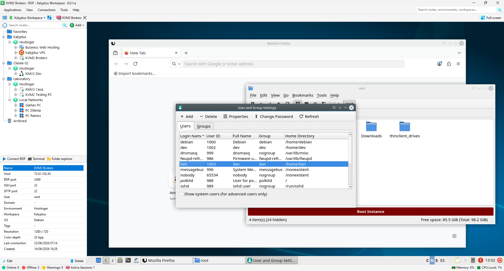Screen dimensions: 504x271
Task: Switch to the Groups tab
Action: click(204, 126)
